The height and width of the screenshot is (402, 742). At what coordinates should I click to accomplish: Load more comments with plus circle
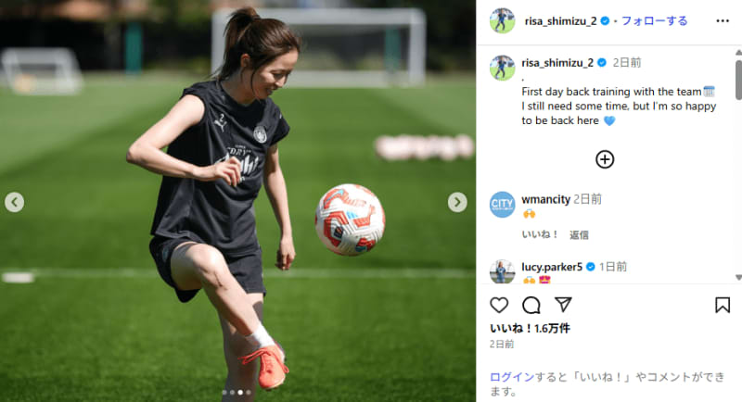(x=605, y=159)
